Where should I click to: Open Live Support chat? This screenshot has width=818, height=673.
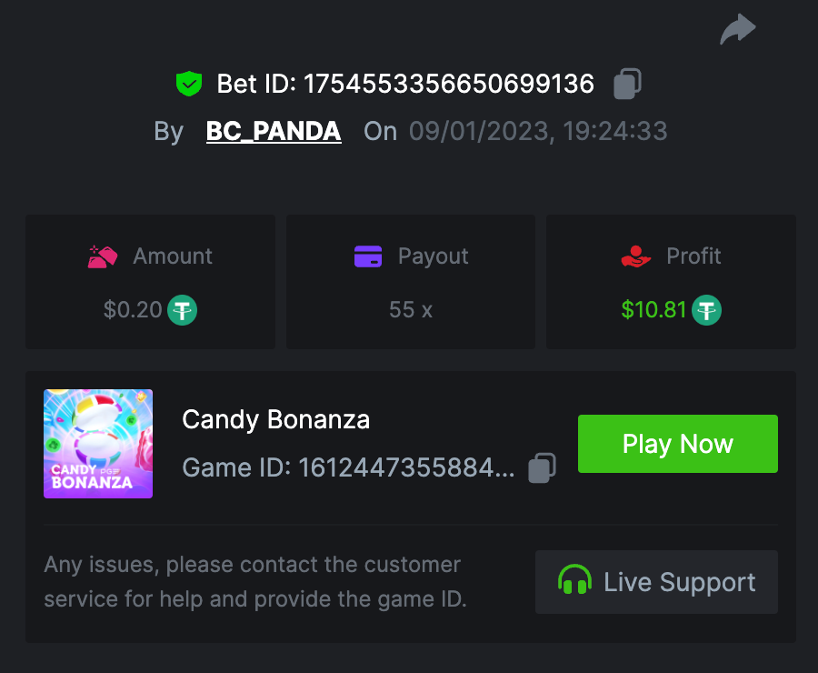(656, 582)
